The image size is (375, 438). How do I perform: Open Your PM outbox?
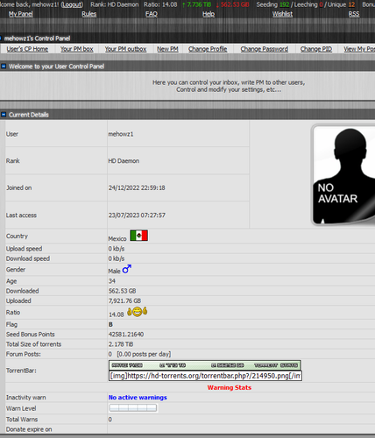pyautogui.click(x=125, y=49)
